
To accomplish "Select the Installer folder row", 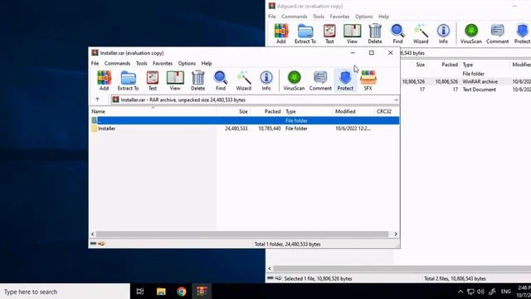I will 244,129.
